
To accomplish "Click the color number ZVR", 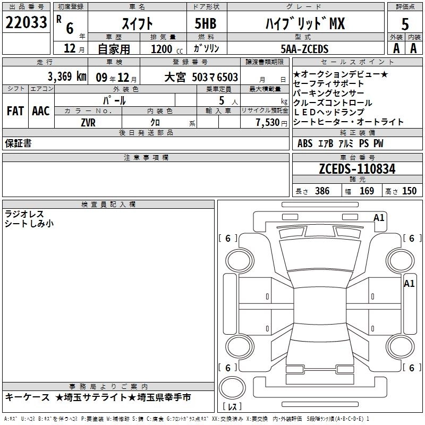I will (x=88, y=123).
